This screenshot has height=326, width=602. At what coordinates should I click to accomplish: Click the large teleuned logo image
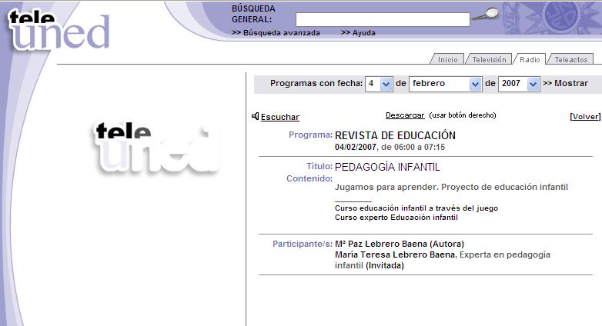pos(157,148)
